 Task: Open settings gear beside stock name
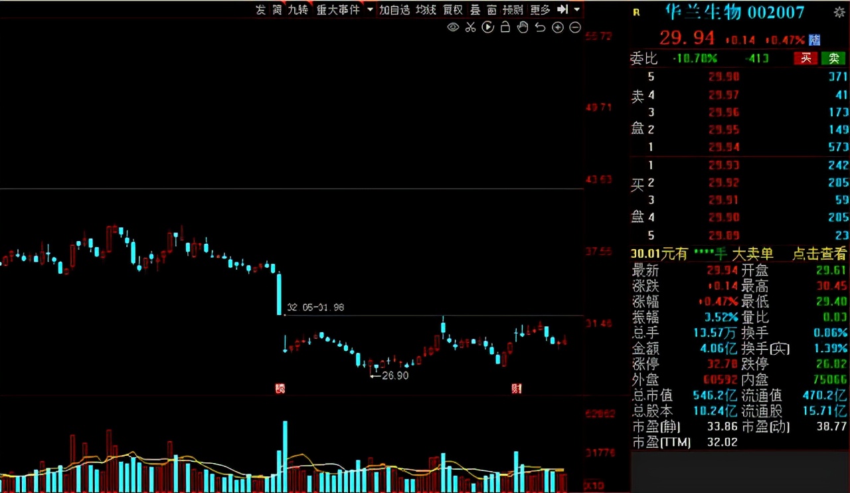[839, 12]
